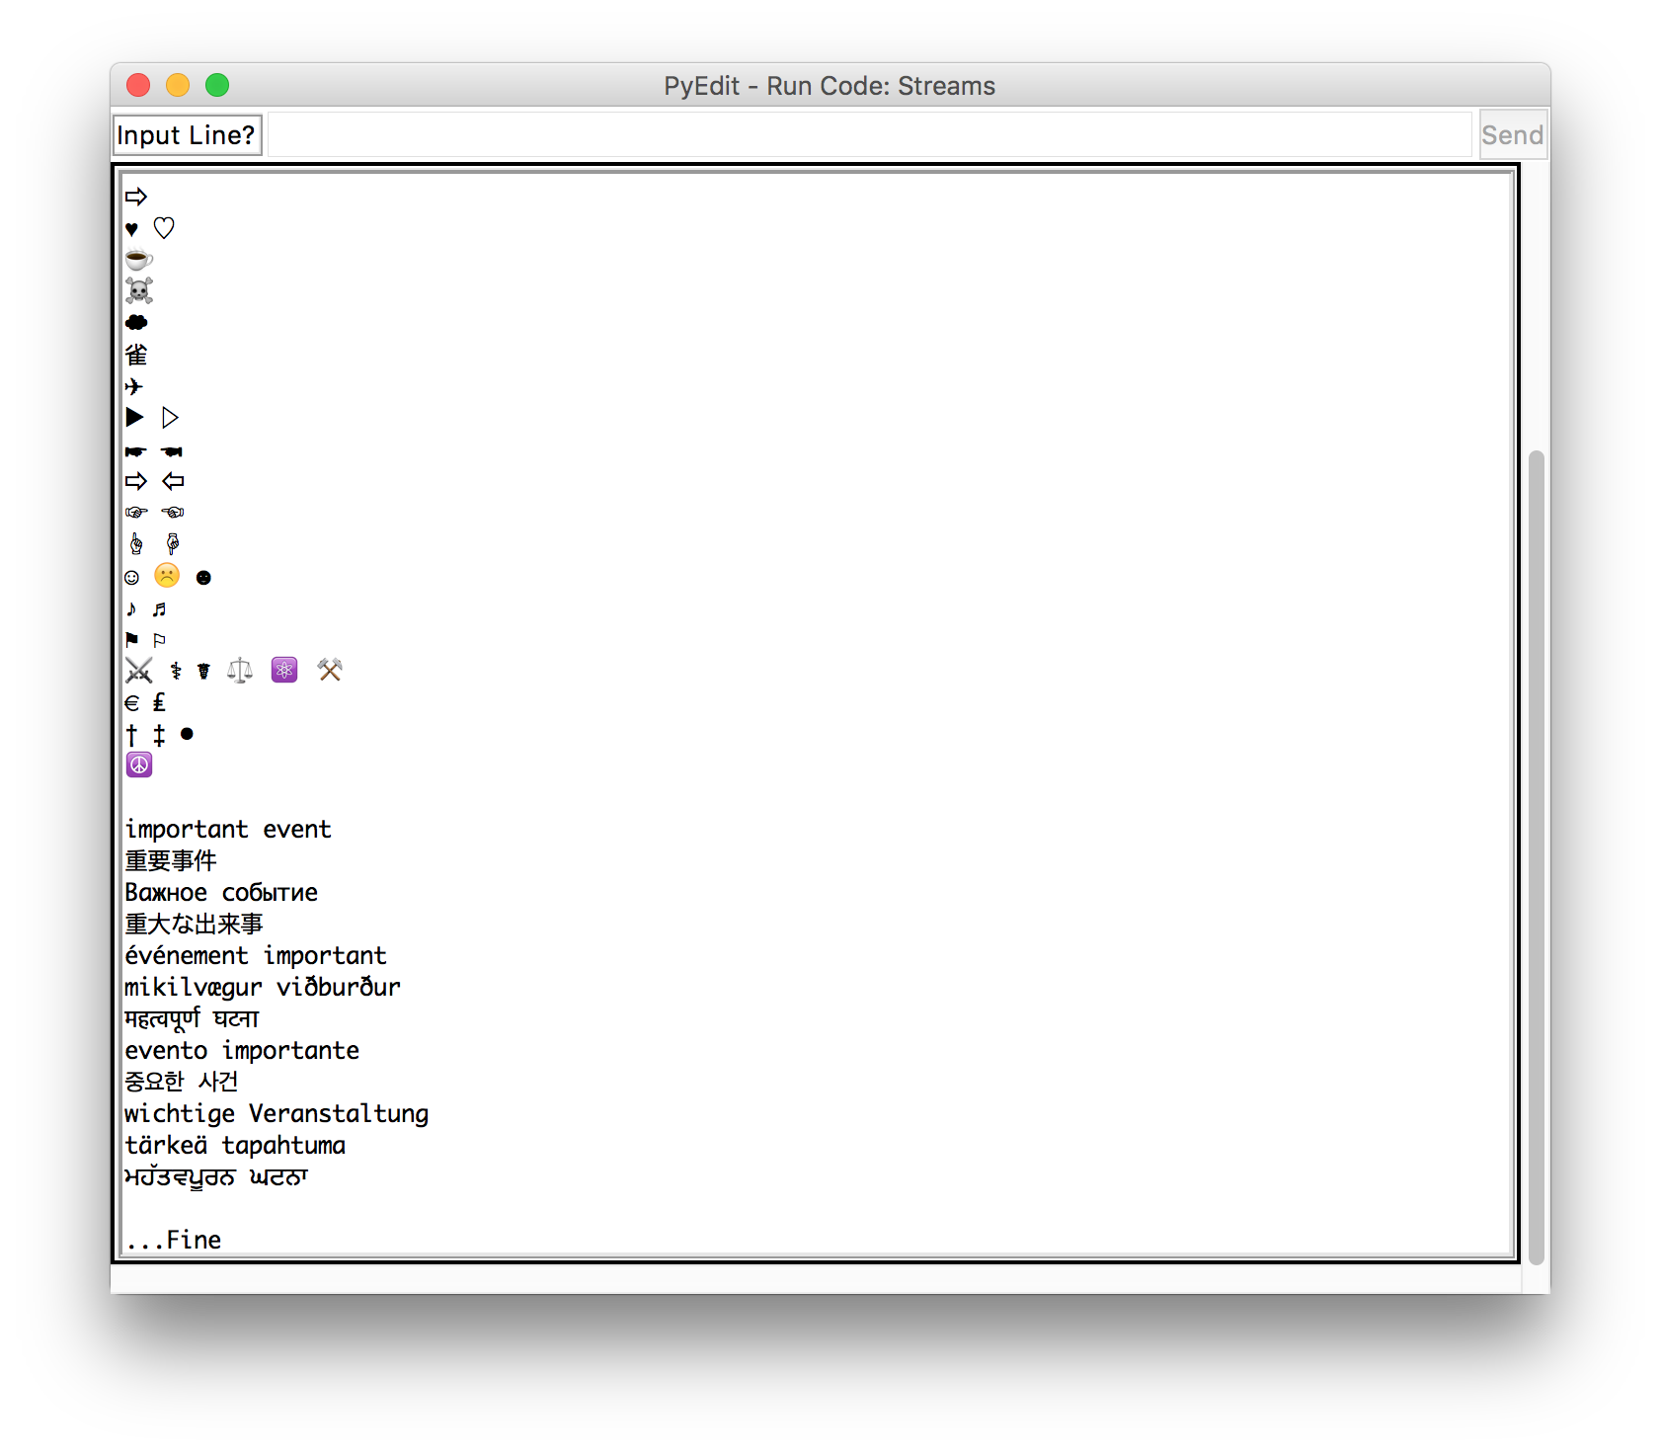Image resolution: width=1661 pixels, height=1452 pixels.
Task: Click the white heart outline symbol
Action: 164,227
